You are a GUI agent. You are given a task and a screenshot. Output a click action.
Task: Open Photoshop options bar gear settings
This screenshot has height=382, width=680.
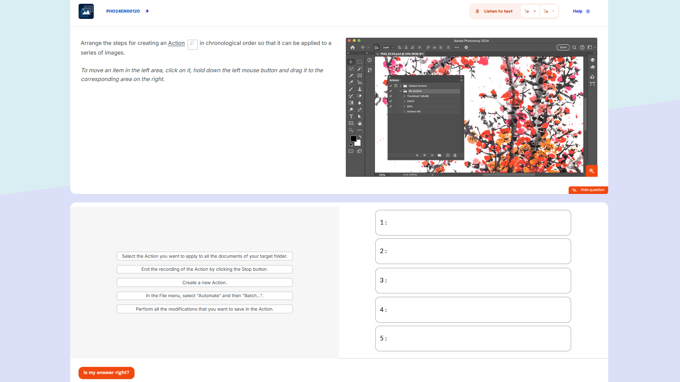pyautogui.click(x=466, y=47)
